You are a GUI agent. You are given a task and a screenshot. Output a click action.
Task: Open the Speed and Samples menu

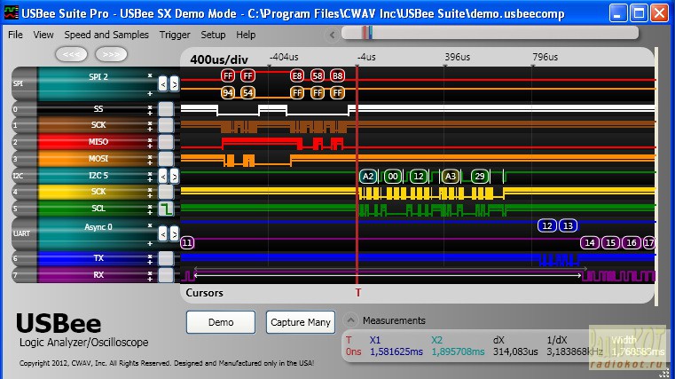(106, 35)
